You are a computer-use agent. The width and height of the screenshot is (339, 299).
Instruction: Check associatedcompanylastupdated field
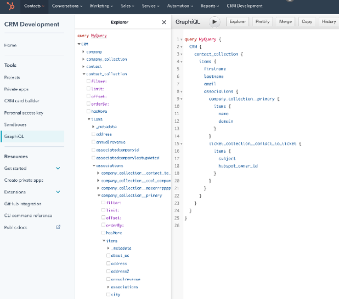[x=93, y=158]
